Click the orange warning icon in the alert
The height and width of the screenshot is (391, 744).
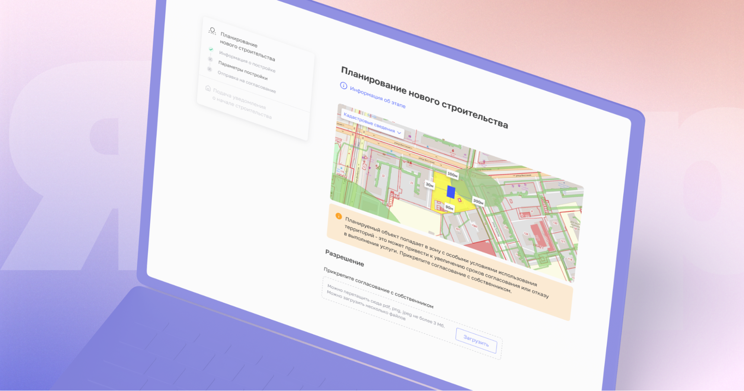(339, 216)
